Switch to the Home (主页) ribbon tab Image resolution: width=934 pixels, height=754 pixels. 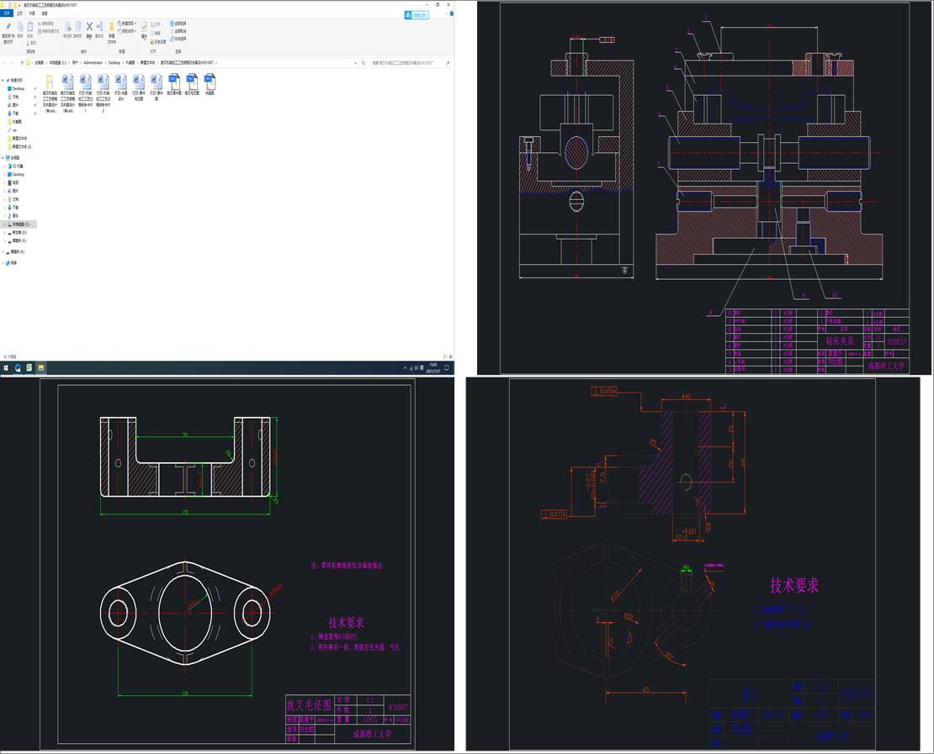[x=19, y=13]
